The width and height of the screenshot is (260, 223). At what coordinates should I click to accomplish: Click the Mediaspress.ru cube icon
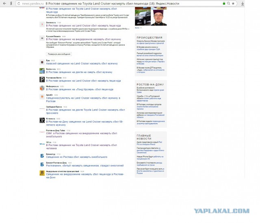(x=42, y=88)
